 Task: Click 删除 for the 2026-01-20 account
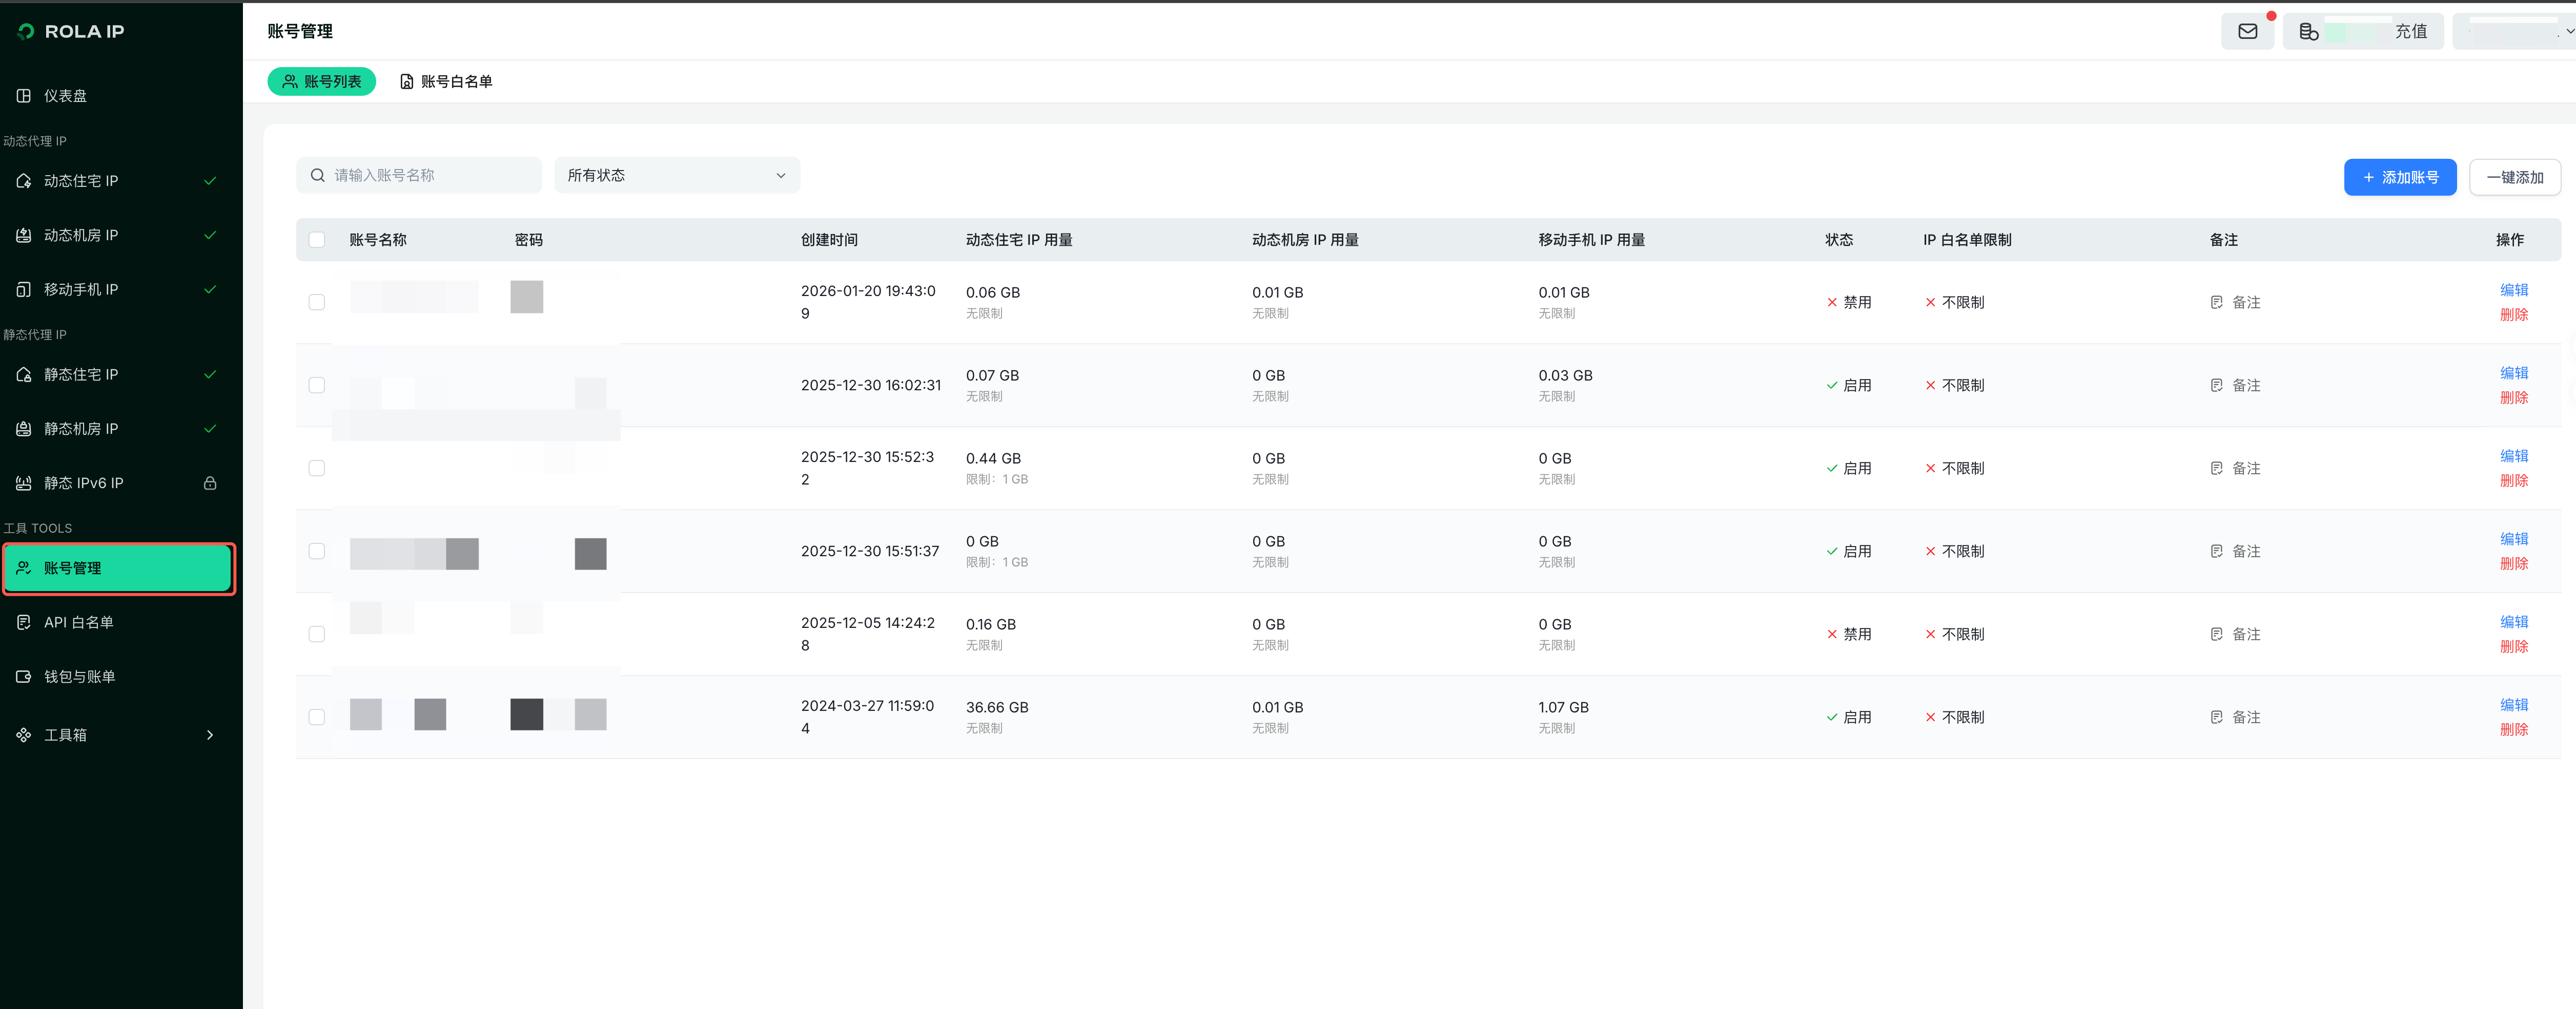click(2513, 314)
